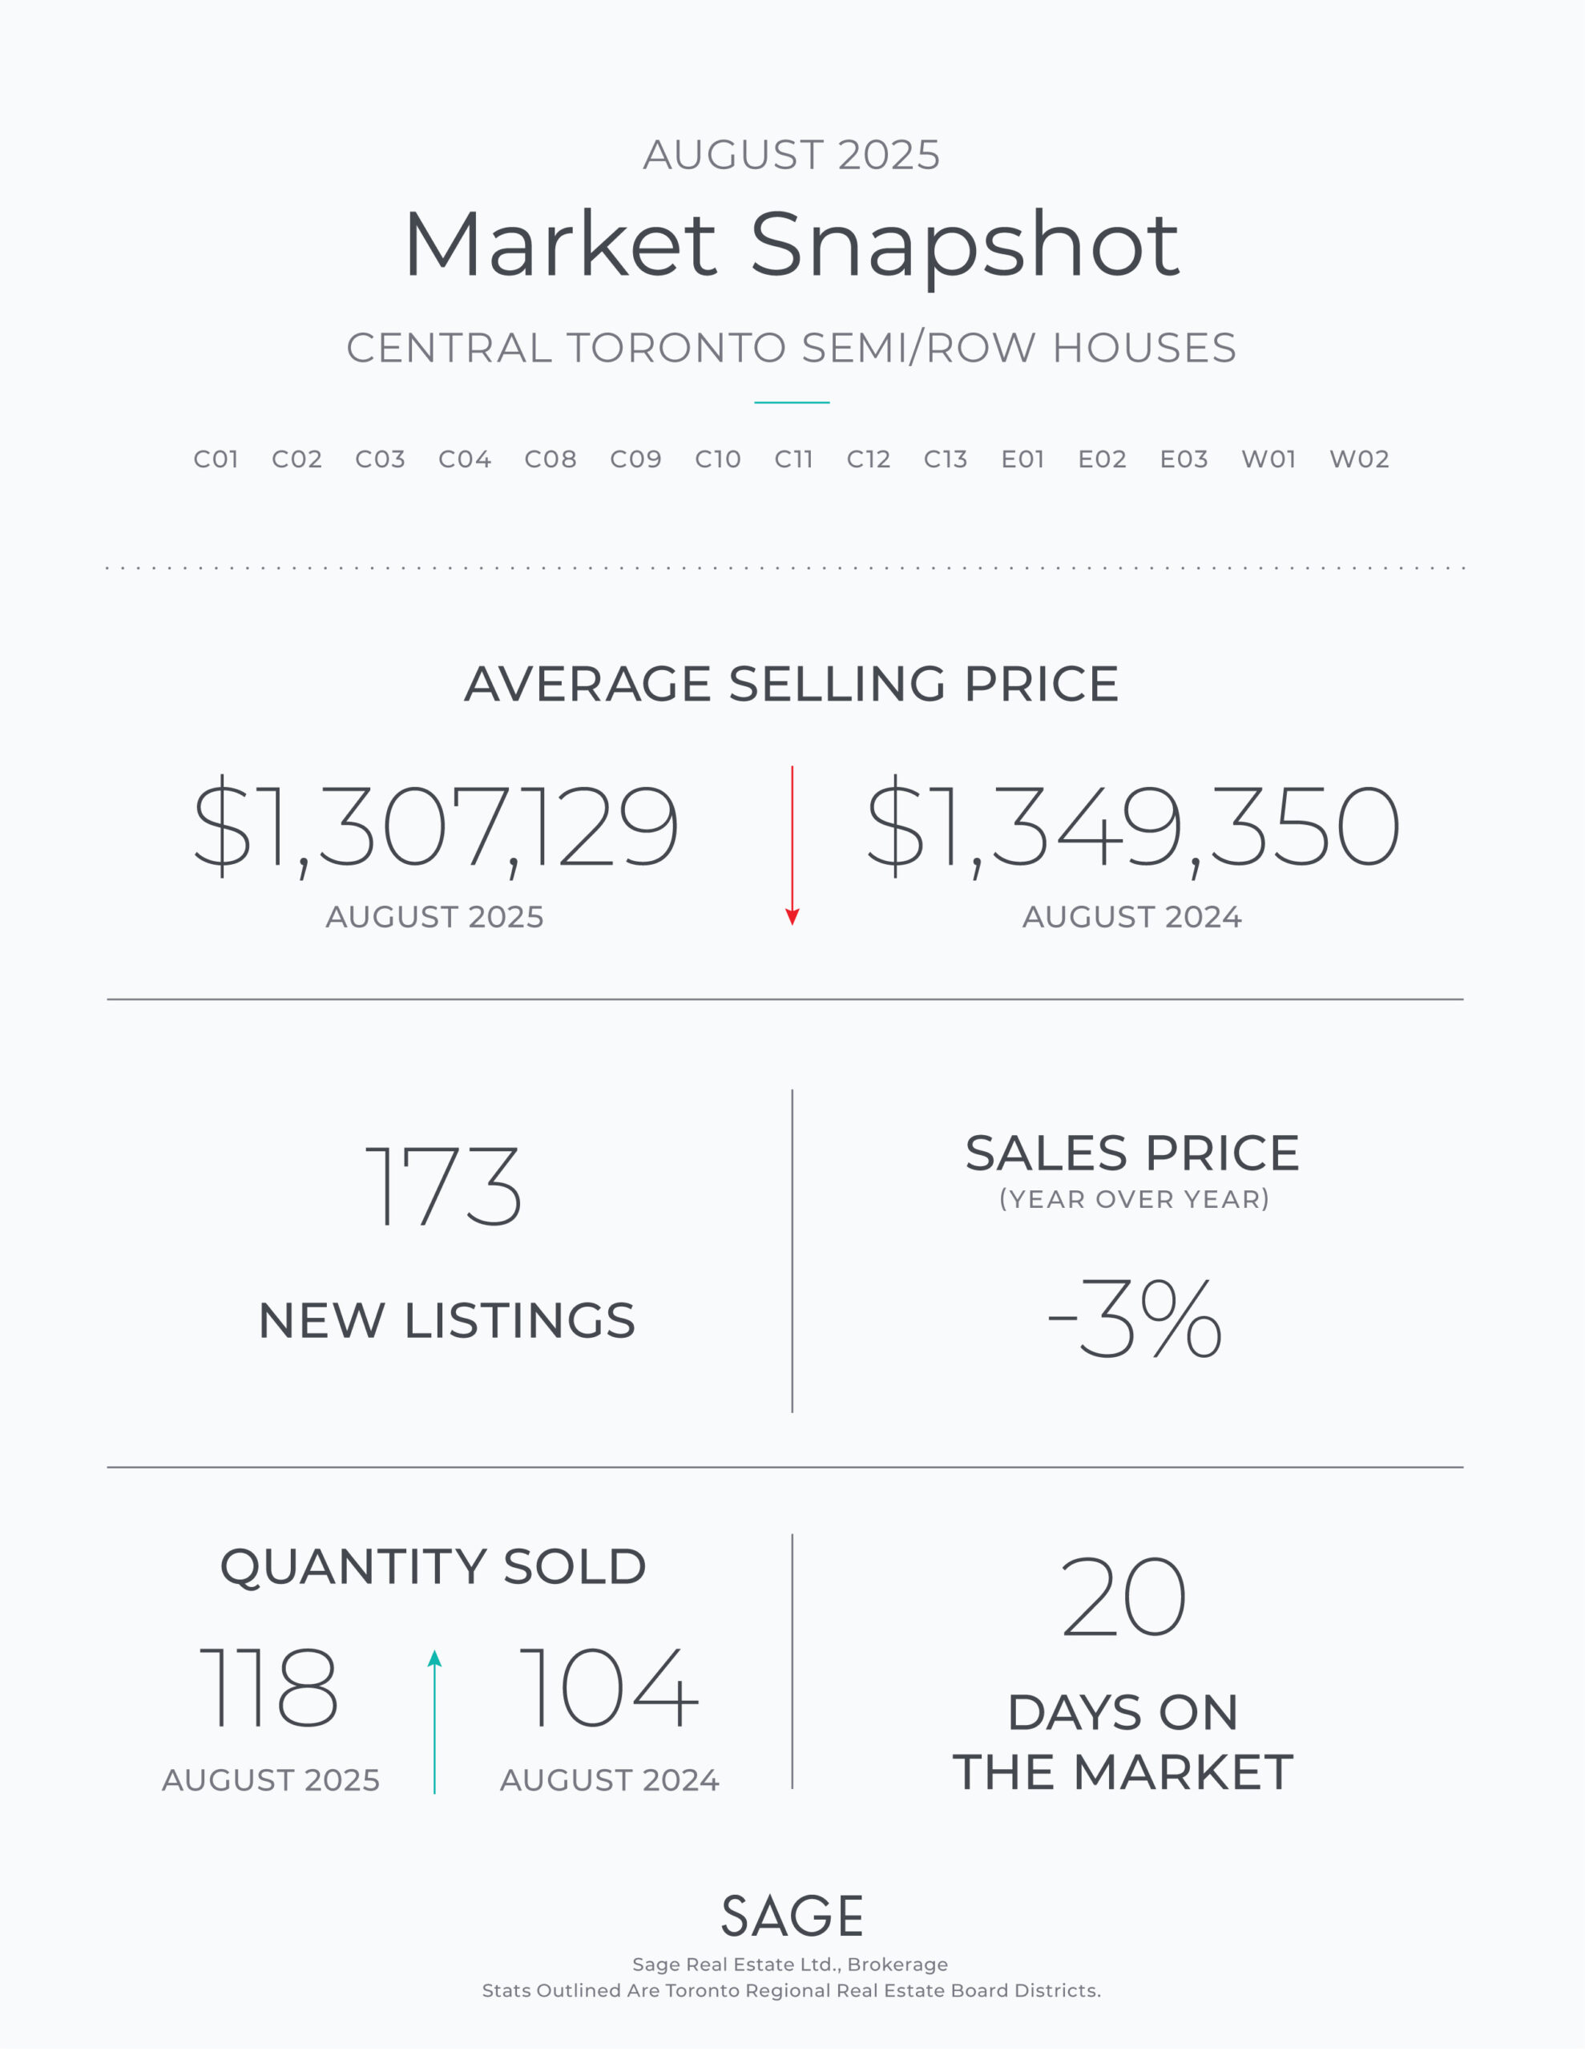Click the Sage Real Estate Ltd., Brokerage text
This screenshot has height=2052, width=1585.
click(790, 1965)
